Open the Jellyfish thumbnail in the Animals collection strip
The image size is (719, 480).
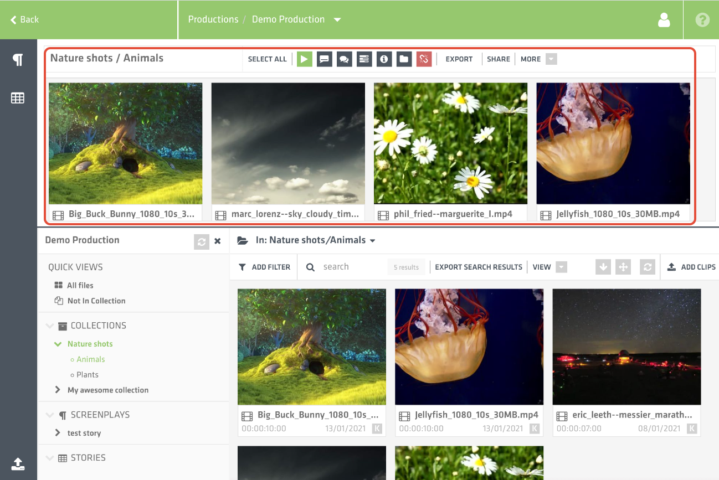click(613, 143)
